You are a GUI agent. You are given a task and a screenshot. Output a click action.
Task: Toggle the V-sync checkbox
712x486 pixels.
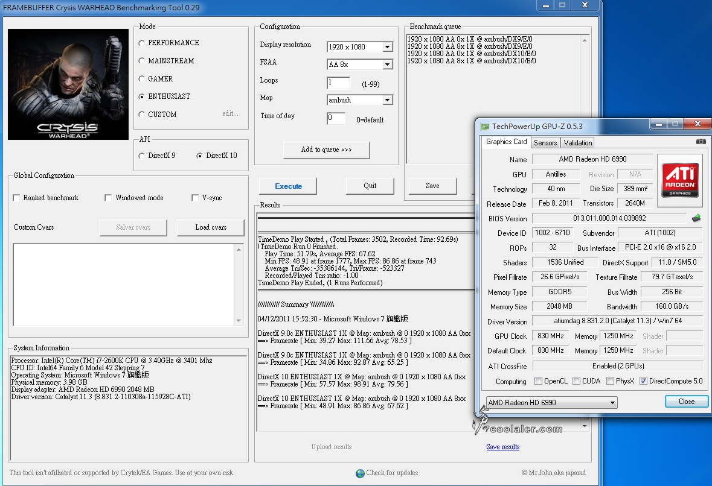coord(195,198)
